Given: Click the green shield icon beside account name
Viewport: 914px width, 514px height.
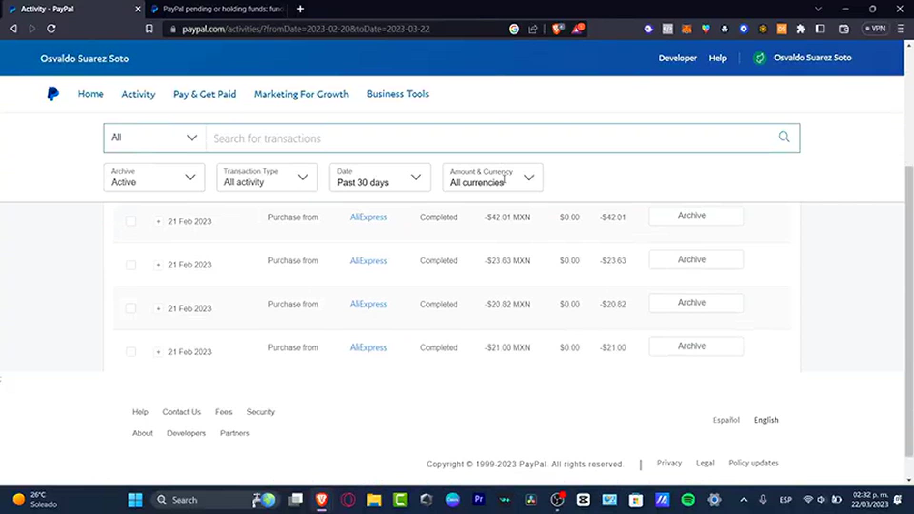Looking at the screenshot, I should tap(760, 58).
